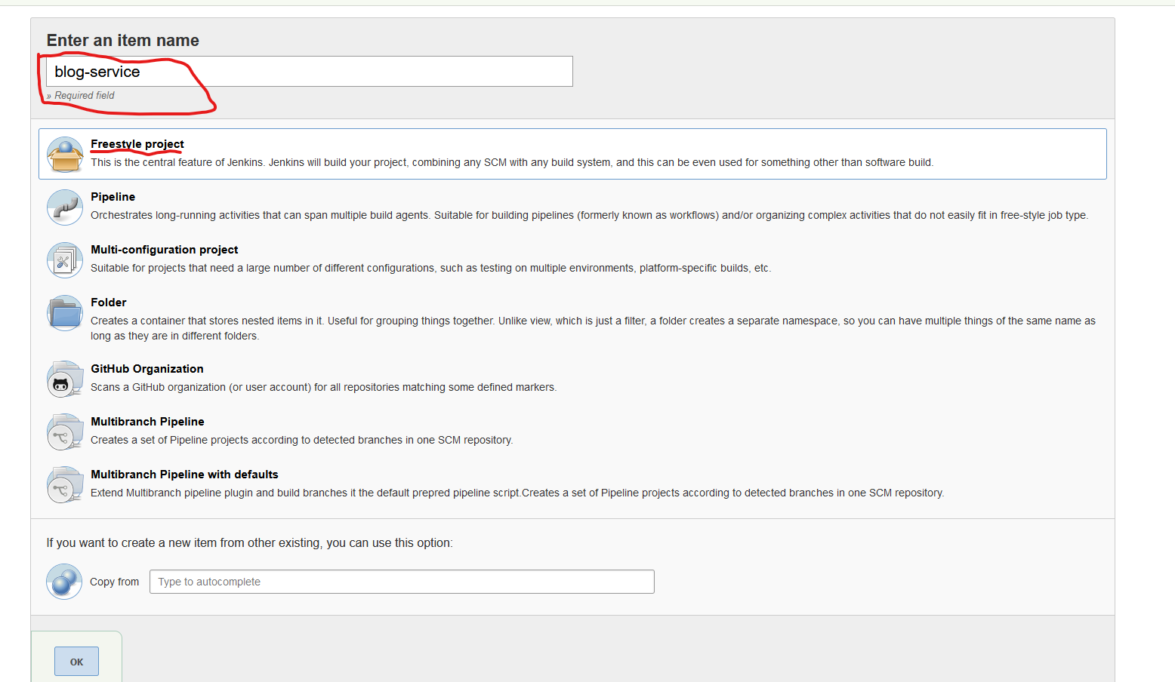This screenshot has height=682, width=1175.
Task: Click the Multibranch Pipeline icon
Action: pos(65,432)
